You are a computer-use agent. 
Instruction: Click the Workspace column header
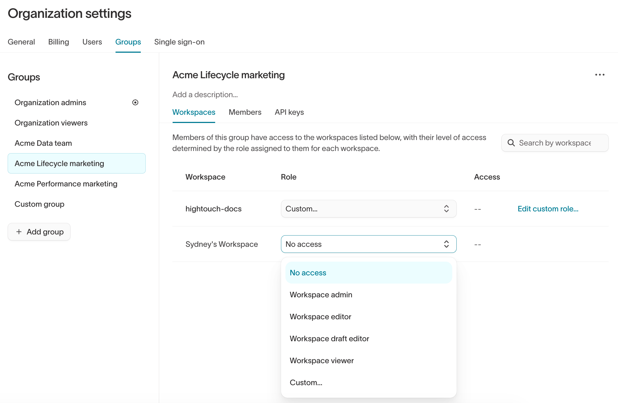click(205, 177)
